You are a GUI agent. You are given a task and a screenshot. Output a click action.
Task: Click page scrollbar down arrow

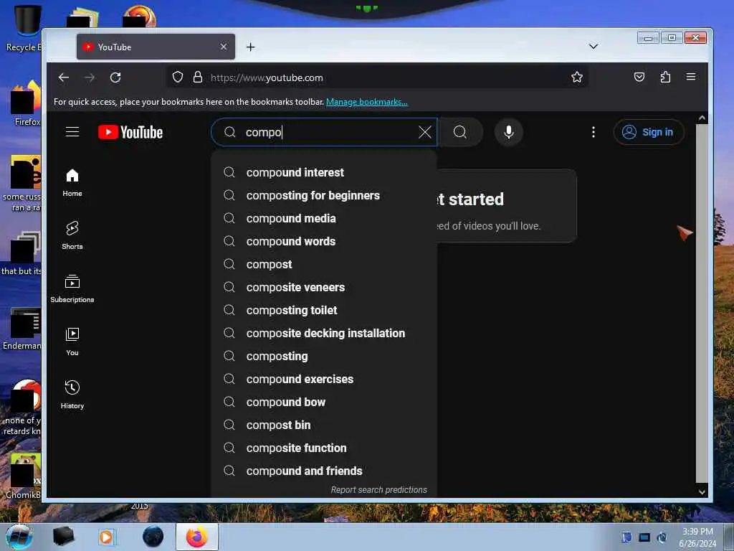click(702, 491)
